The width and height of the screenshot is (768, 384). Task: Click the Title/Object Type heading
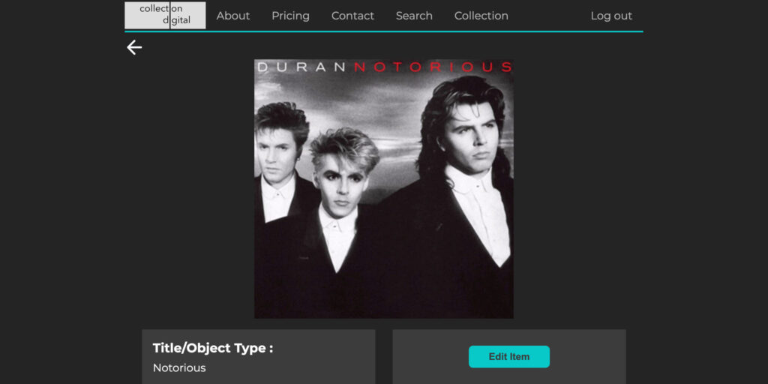tap(213, 348)
